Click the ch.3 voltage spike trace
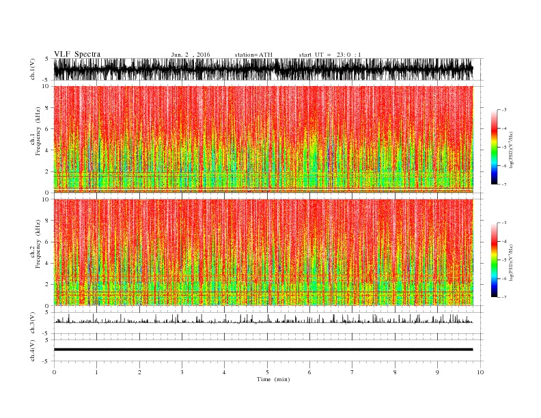This screenshot has height=418, width=541. tap(264, 319)
